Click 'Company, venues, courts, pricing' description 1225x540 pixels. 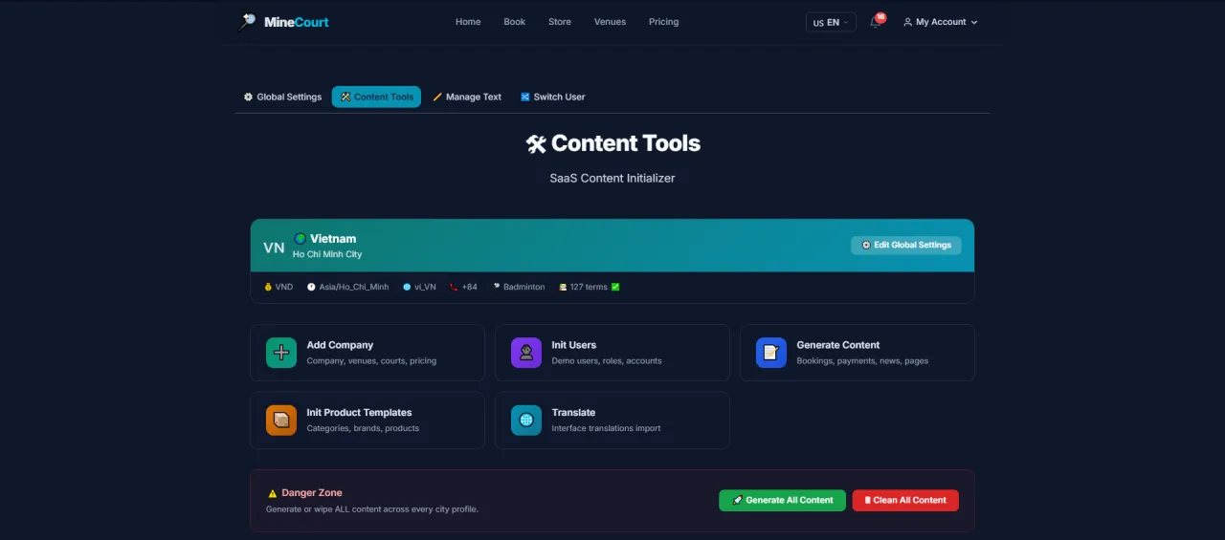tap(371, 361)
